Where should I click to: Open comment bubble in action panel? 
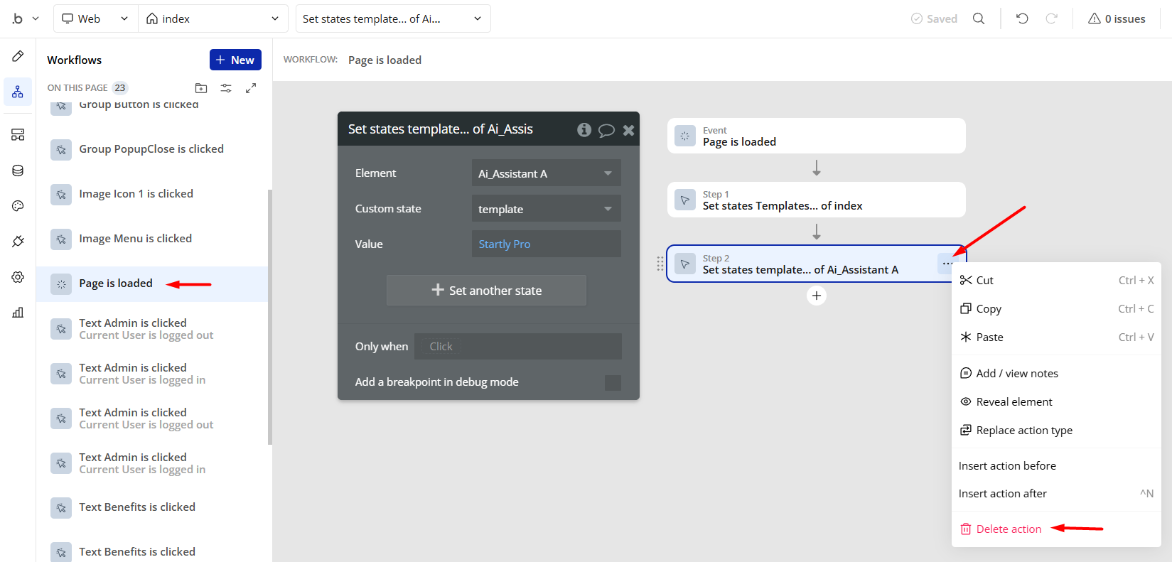pyautogui.click(x=606, y=130)
